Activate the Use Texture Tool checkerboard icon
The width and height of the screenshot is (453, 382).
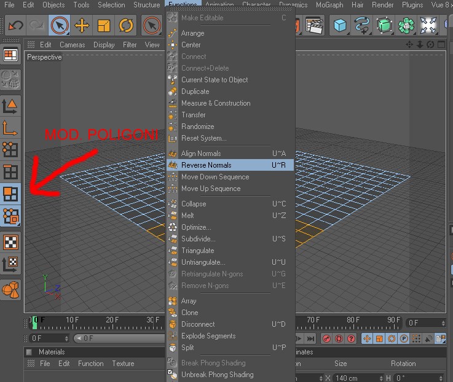click(x=10, y=242)
